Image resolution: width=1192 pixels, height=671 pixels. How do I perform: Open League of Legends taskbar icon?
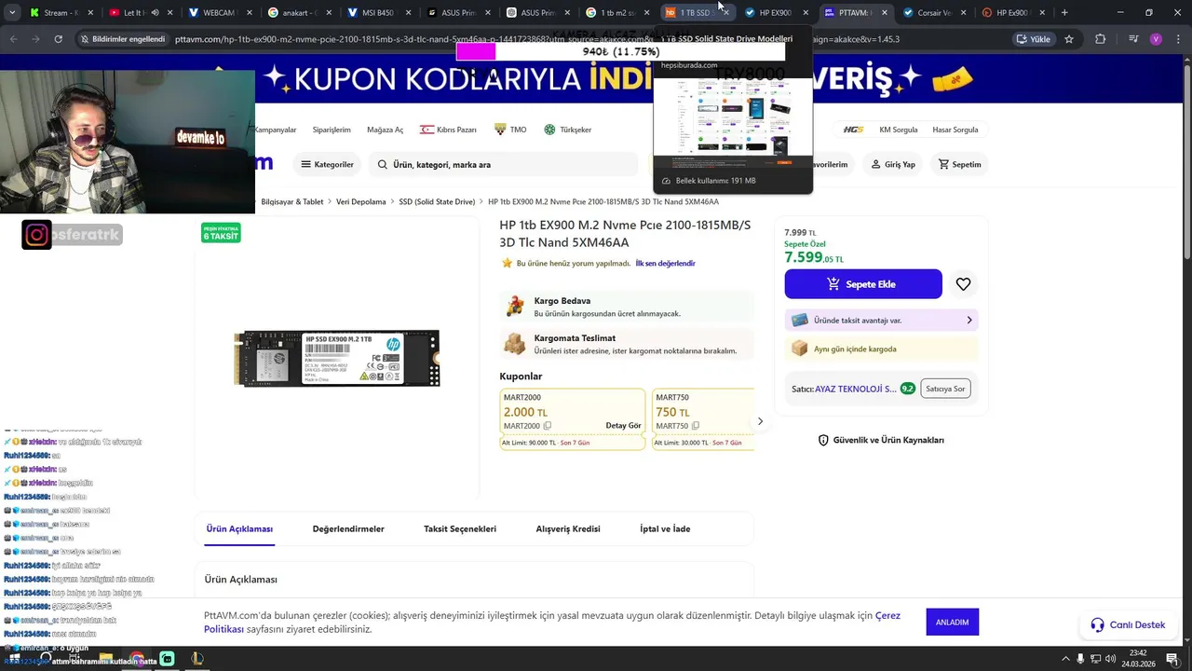(197, 659)
